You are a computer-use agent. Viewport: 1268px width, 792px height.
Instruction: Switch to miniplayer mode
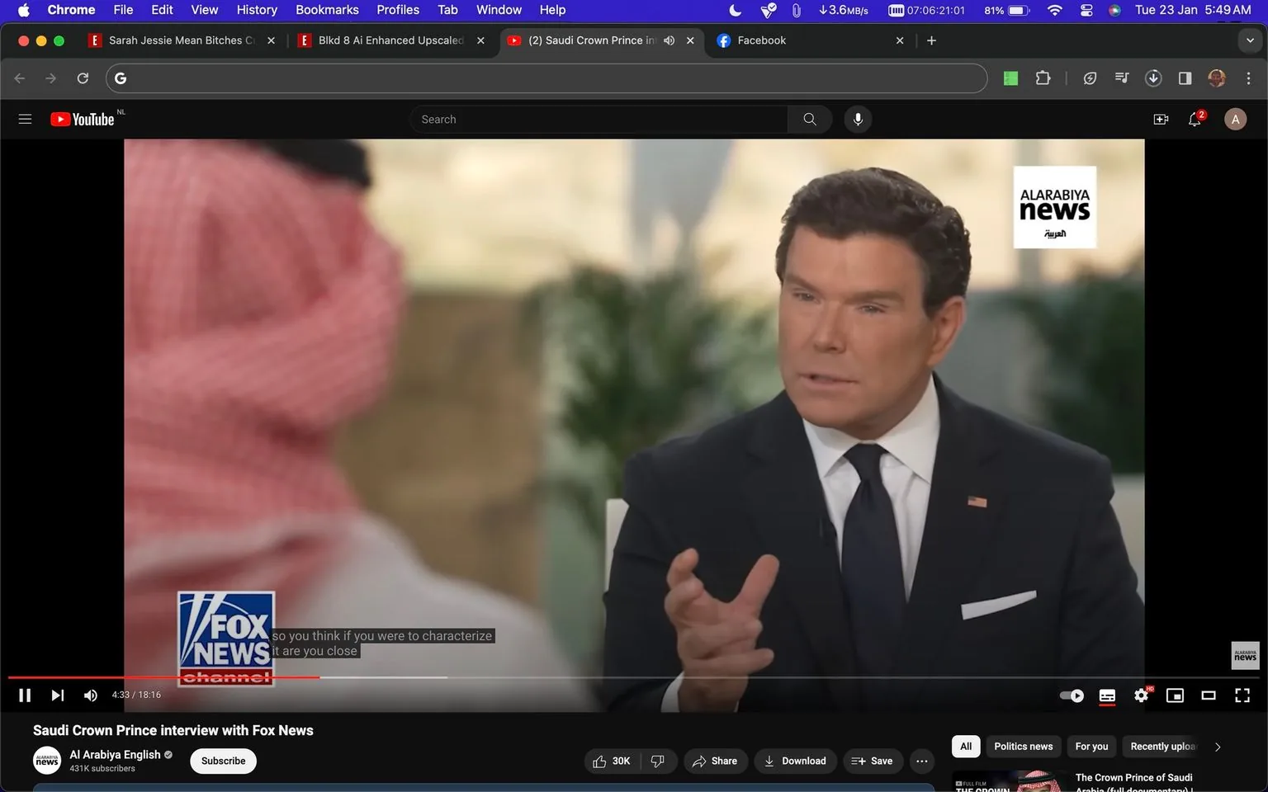point(1175,695)
